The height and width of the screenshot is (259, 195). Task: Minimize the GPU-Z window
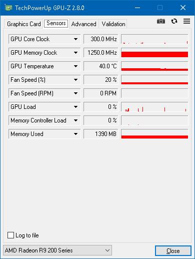(137, 8)
